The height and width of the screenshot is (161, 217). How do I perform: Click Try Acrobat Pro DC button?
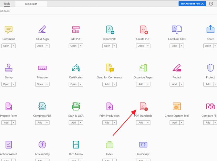click(x=192, y=4)
